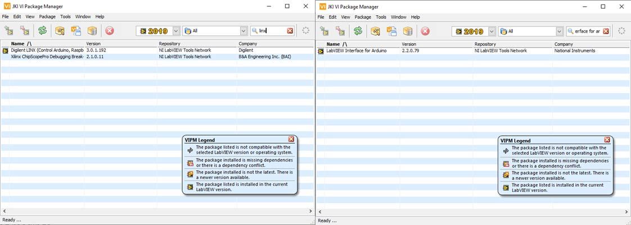631x225 pixels.
Task: Refresh package list in the linx-search window
Action: pyautogui.click(x=42, y=30)
